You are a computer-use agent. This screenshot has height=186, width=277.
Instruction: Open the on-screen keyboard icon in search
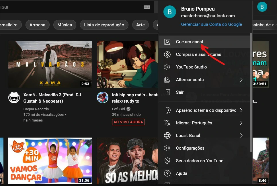coord(147,7)
